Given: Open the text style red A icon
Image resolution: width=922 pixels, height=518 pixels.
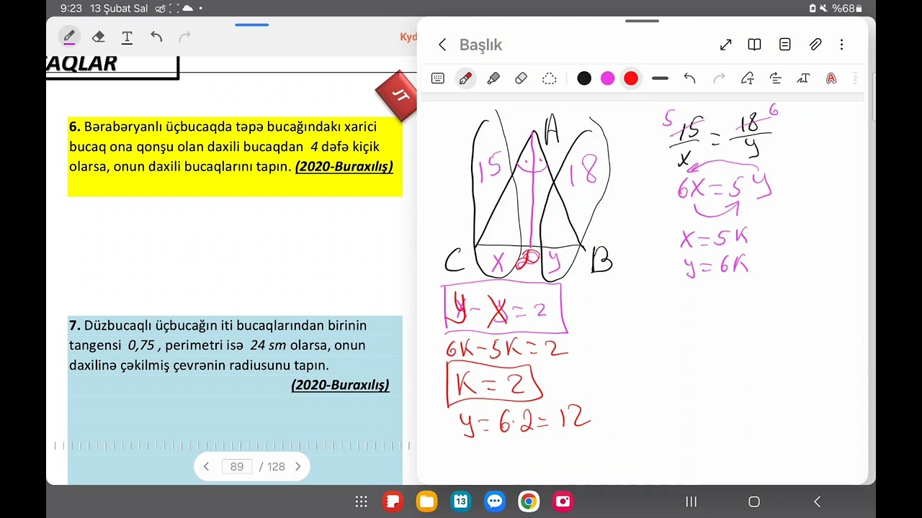Looking at the screenshot, I should (831, 78).
